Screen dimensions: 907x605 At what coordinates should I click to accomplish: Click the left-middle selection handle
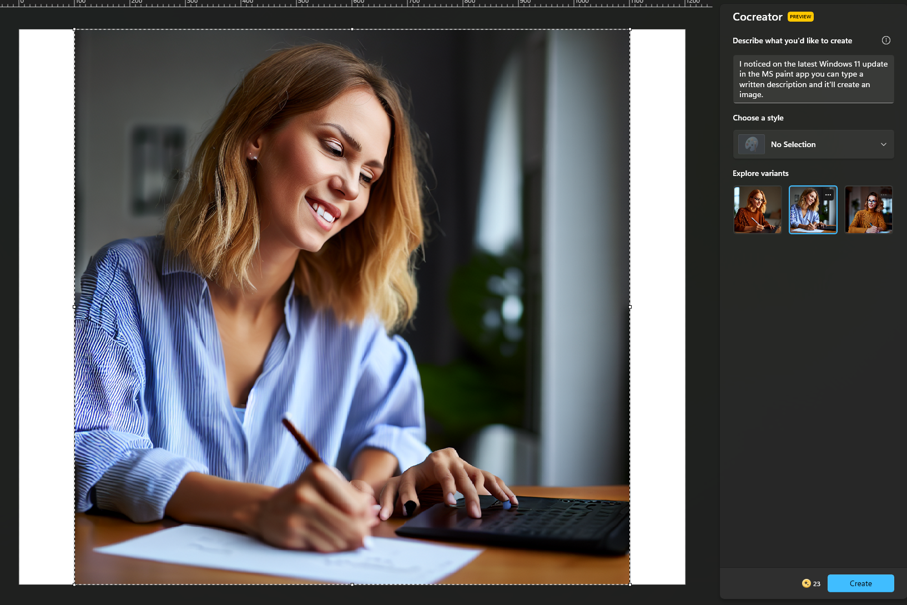(75, 307)
